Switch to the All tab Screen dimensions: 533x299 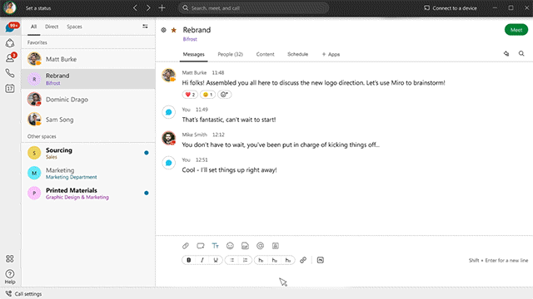pos(33,27)
